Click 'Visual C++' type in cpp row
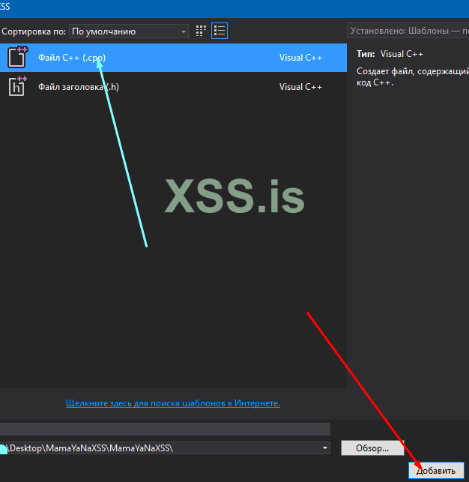Screen dimensions: 469x482 (300, 58)
